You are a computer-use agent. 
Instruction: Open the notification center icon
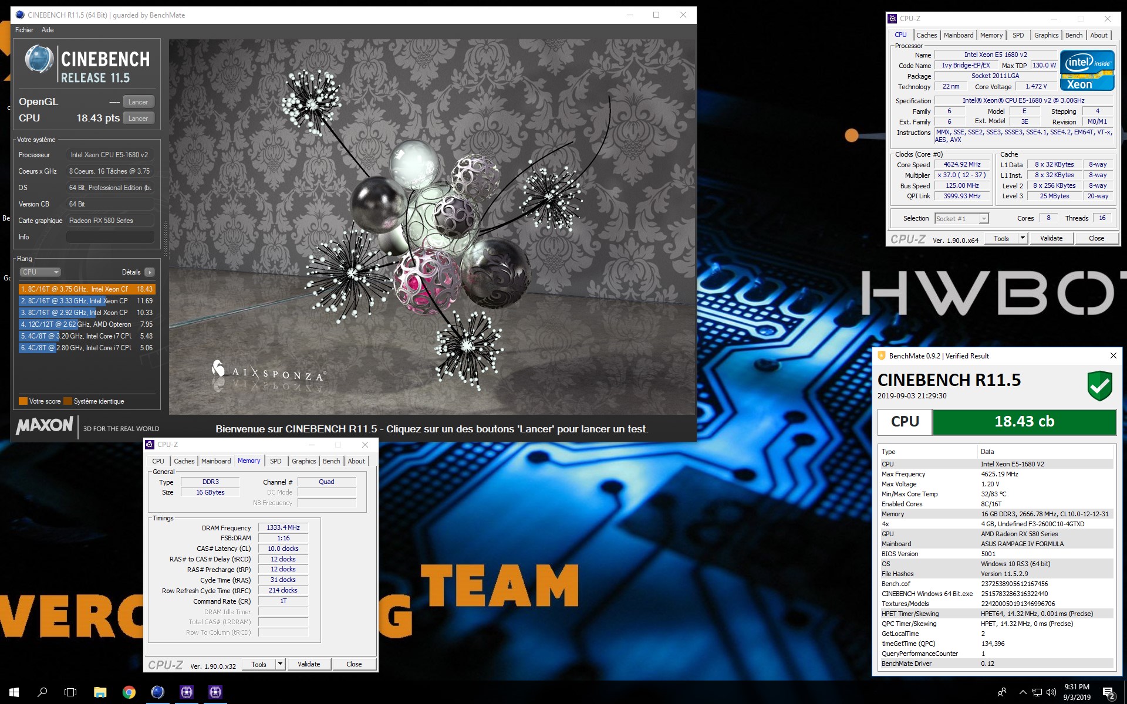[x=1108, y=693]
